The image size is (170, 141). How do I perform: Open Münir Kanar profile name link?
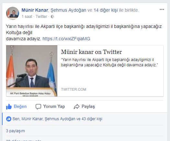point(35,10)
